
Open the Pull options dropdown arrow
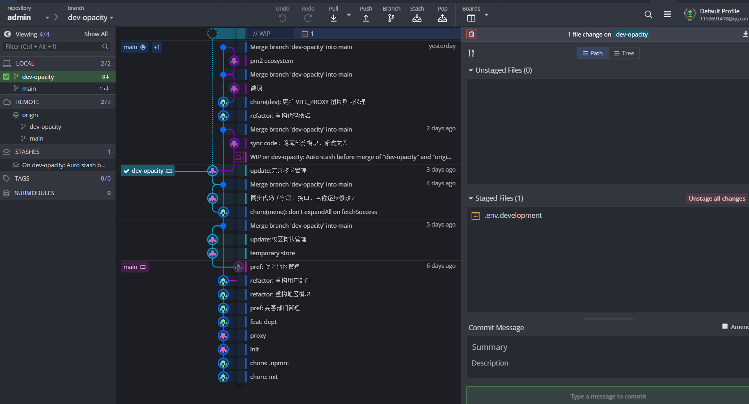(349, 15)
